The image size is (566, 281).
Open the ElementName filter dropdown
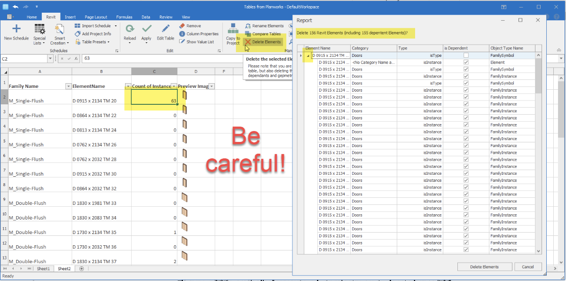128,86
